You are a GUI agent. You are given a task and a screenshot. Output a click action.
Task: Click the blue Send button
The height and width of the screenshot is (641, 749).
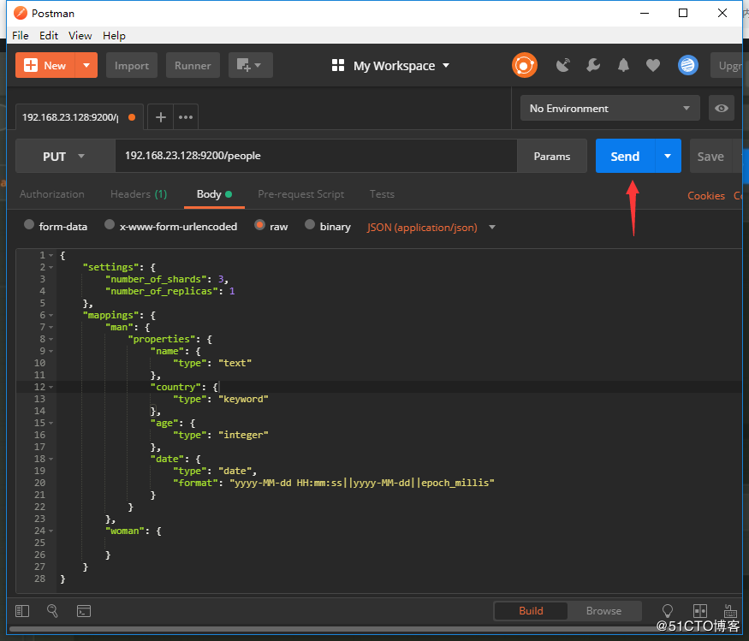tap(625, 157)
